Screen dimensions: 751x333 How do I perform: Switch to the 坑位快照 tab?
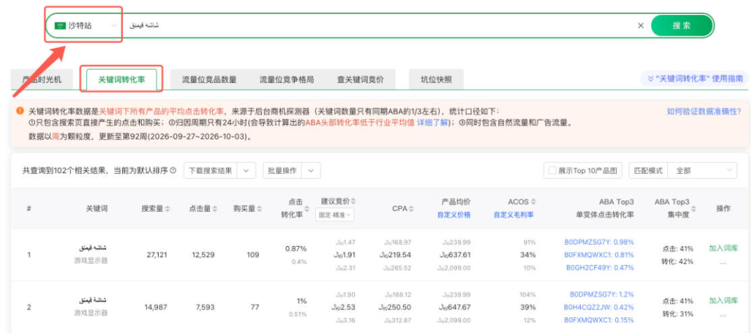click(436, 80)
